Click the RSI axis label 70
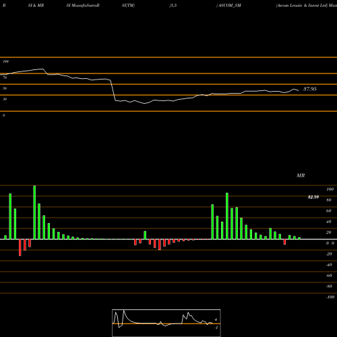Image resolution: width=337 pixels, height=337 pixels. [x=5, y=78]
